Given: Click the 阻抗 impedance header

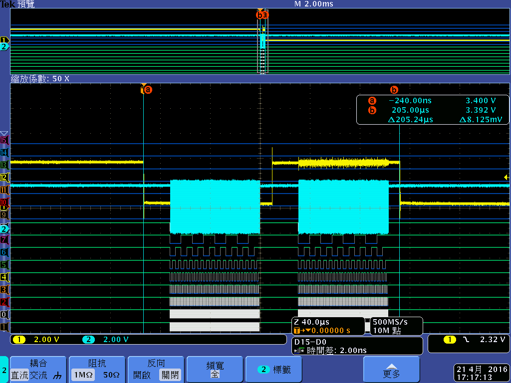Looking at the screenshot, I should pyautogui.click(x=97, y=363).
